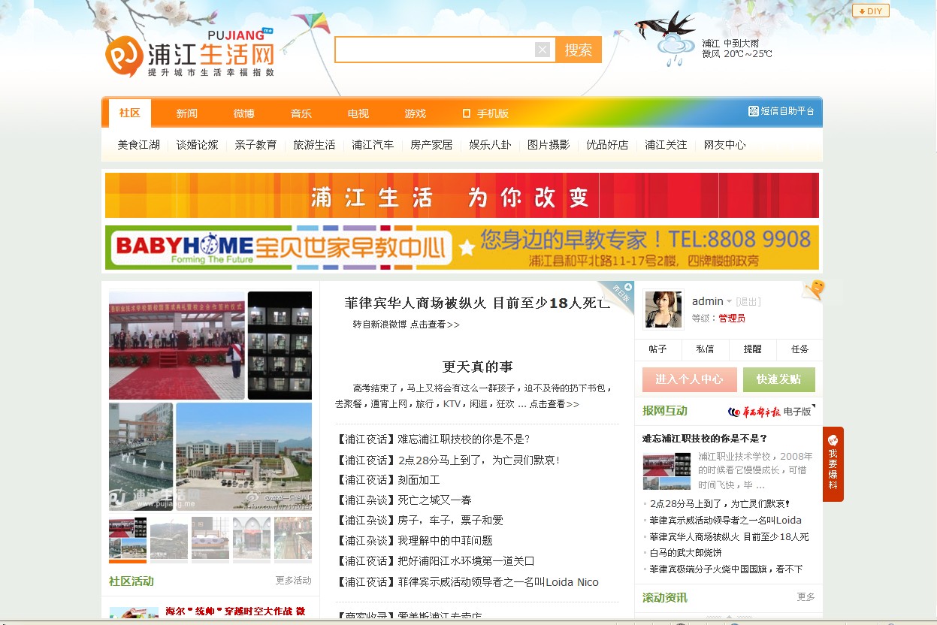The width and height of the screenshot is (937, 625).
Task: Click 更多 next to 滚动资讯
Action: pos(806,597)
